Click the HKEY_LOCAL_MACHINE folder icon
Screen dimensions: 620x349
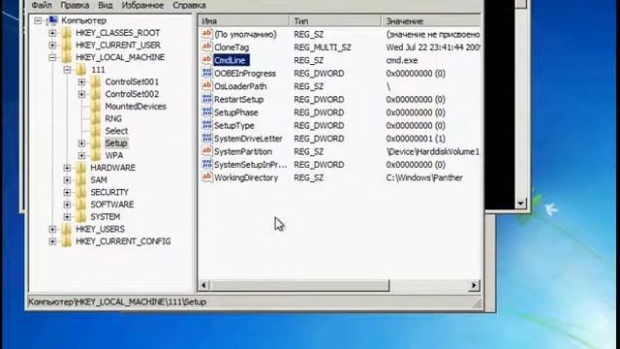click(67, 57)
